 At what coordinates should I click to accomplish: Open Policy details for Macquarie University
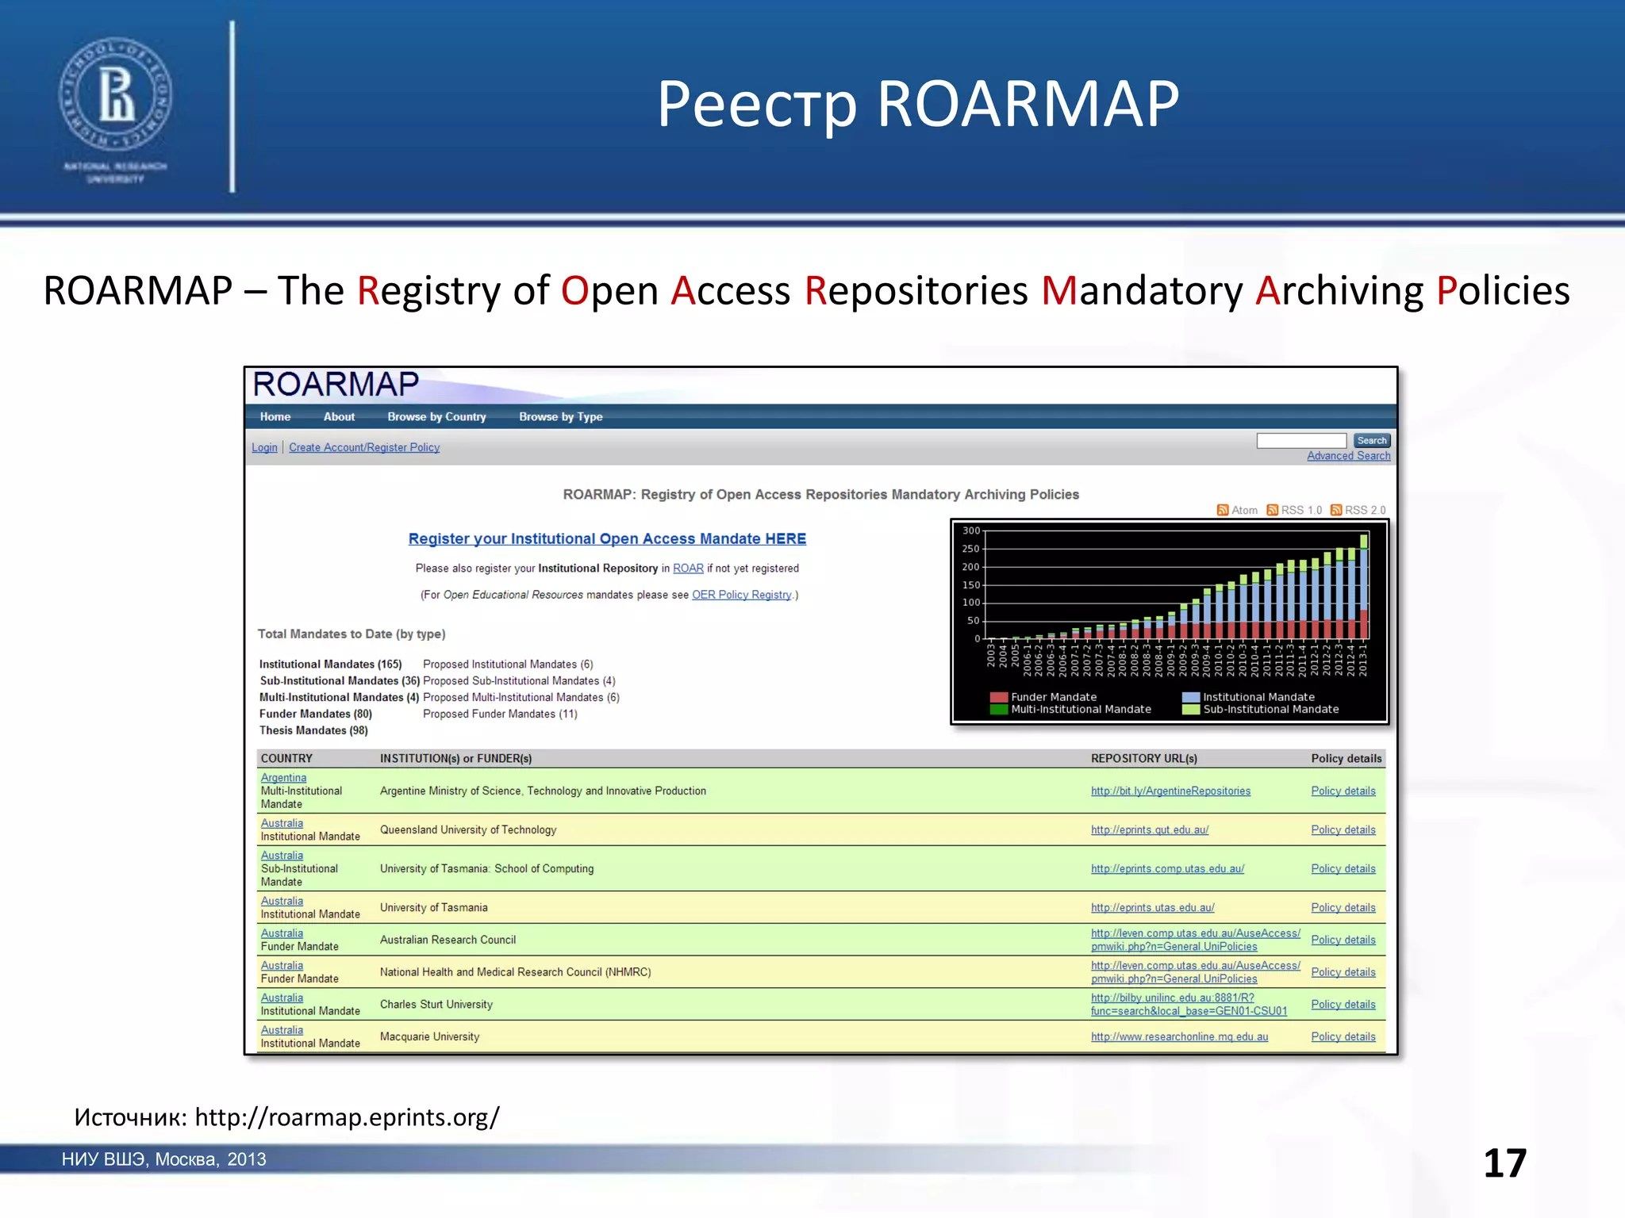pyautogui.click(x=1343, y=1037)
